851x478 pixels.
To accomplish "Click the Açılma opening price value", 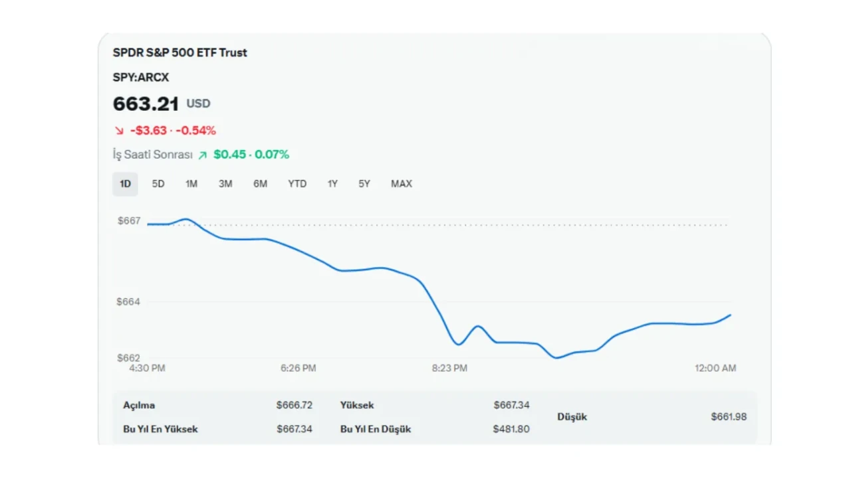I will [x=295, y=405].
